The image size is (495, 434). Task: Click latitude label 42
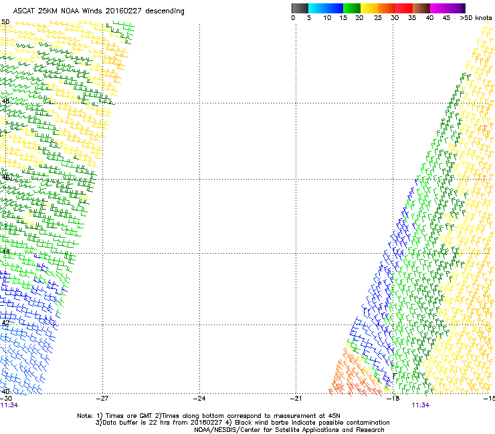click(x=5, y=322)
